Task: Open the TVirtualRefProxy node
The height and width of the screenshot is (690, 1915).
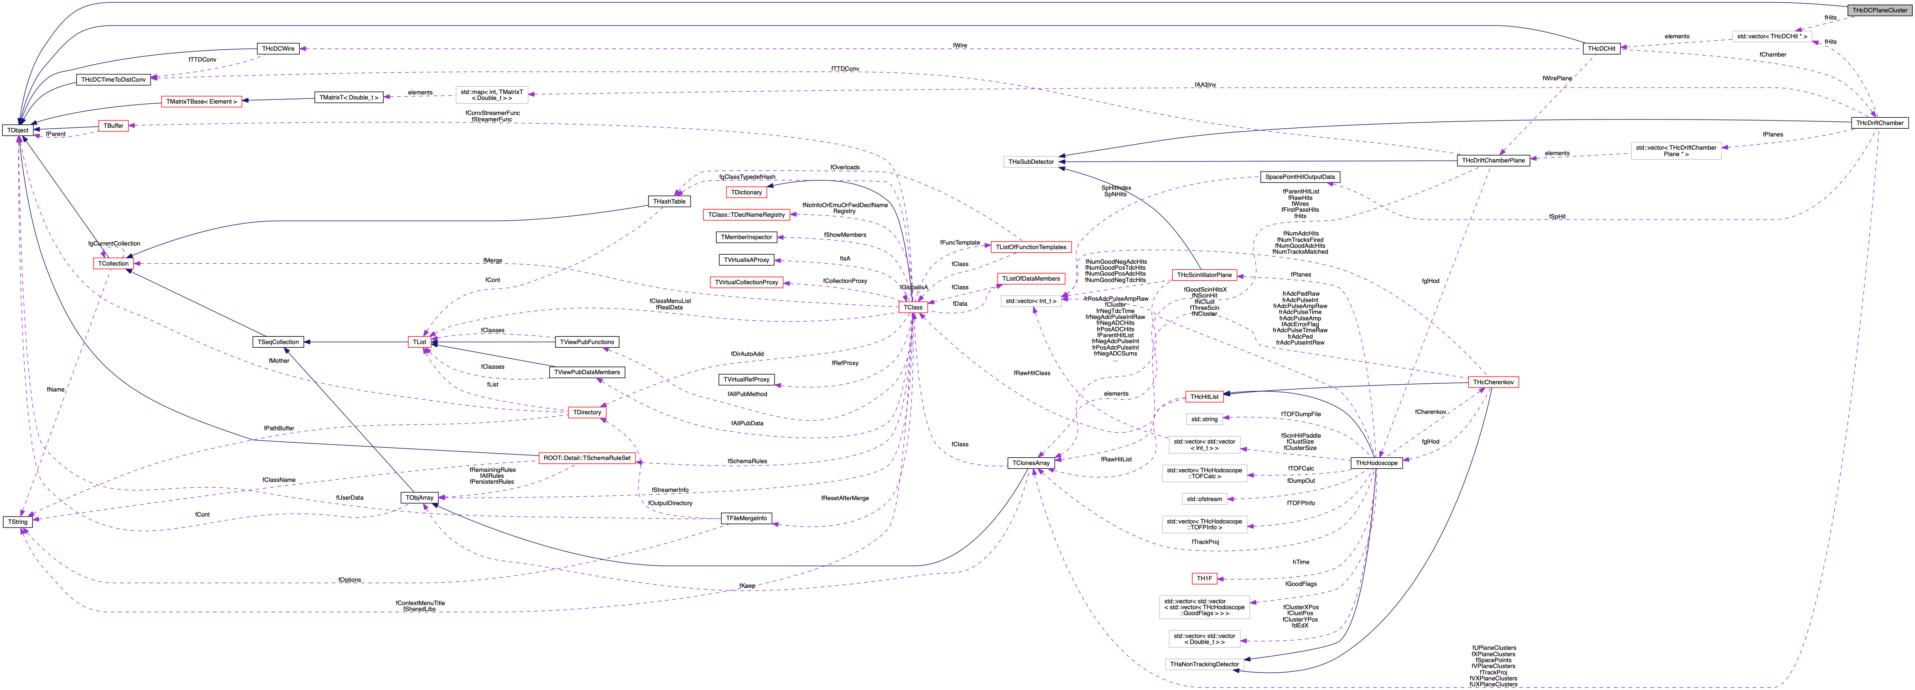Action: (746, 380)
